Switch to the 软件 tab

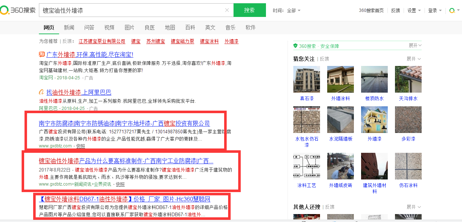pos(251,27)
